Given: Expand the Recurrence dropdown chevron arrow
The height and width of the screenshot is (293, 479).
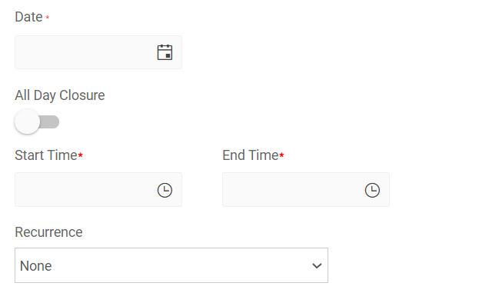Looking at the screenshot, I should [x=317, y=266].
